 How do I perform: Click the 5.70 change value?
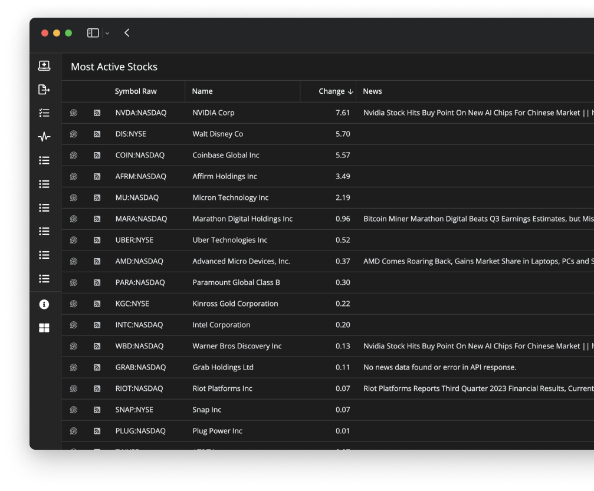pos(343,134)
